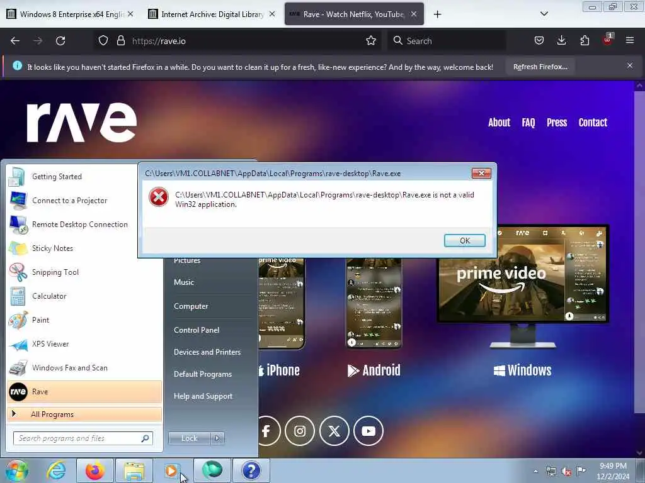Click the iPhone download link

click(279, 370)
